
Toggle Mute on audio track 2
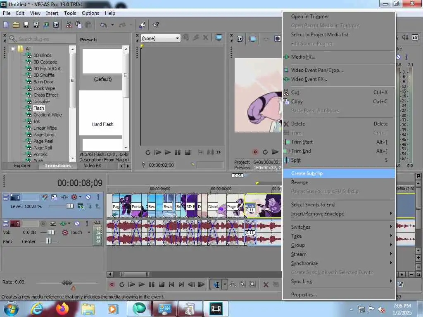[77, 223]
